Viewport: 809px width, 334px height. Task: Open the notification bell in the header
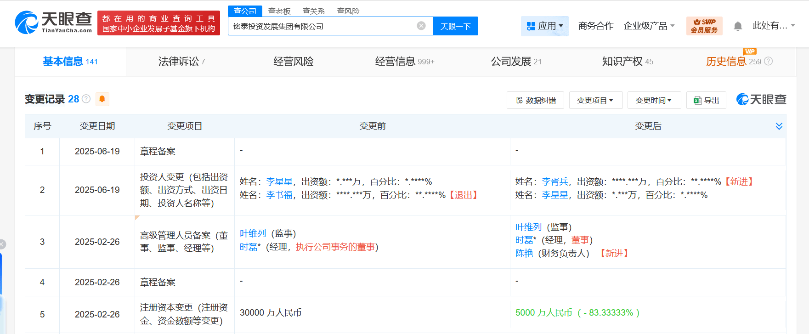[x=738, y=26]
